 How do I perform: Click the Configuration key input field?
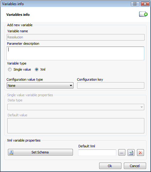(x=111, y=86)
